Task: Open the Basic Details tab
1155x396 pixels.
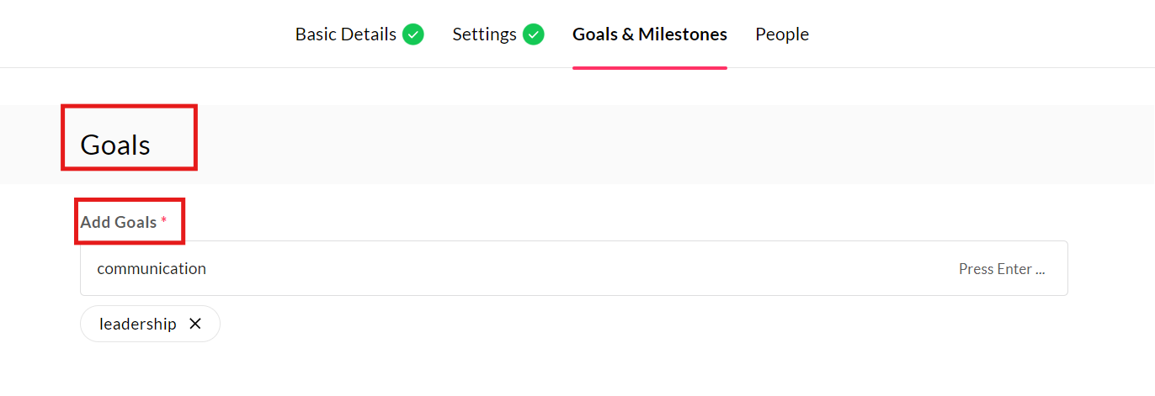Action: [346, 34]
